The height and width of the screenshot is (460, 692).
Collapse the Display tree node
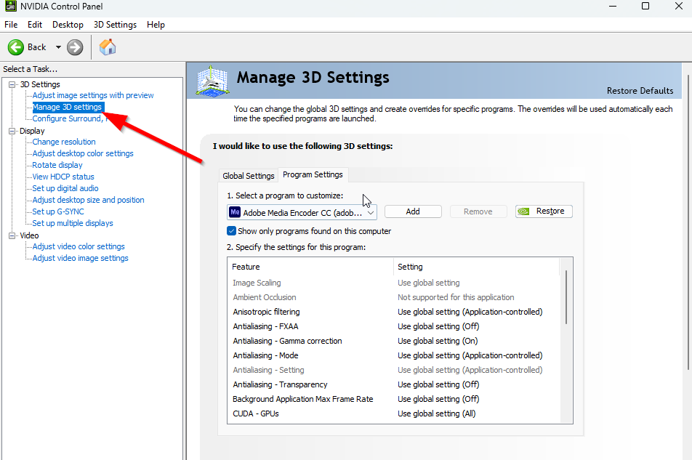tap(12, 131)
